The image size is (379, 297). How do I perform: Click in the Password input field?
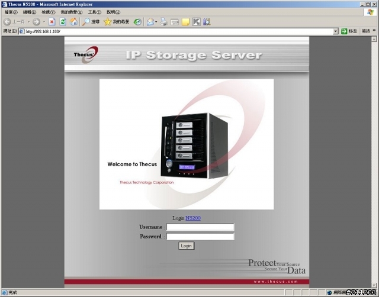(x=200, y=237)
